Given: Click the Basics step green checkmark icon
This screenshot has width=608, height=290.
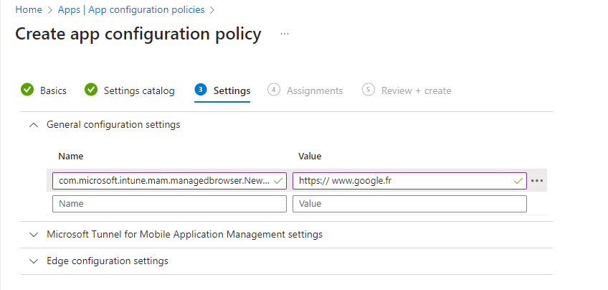Looking at the screenshot, I should [x=27, y=90].
